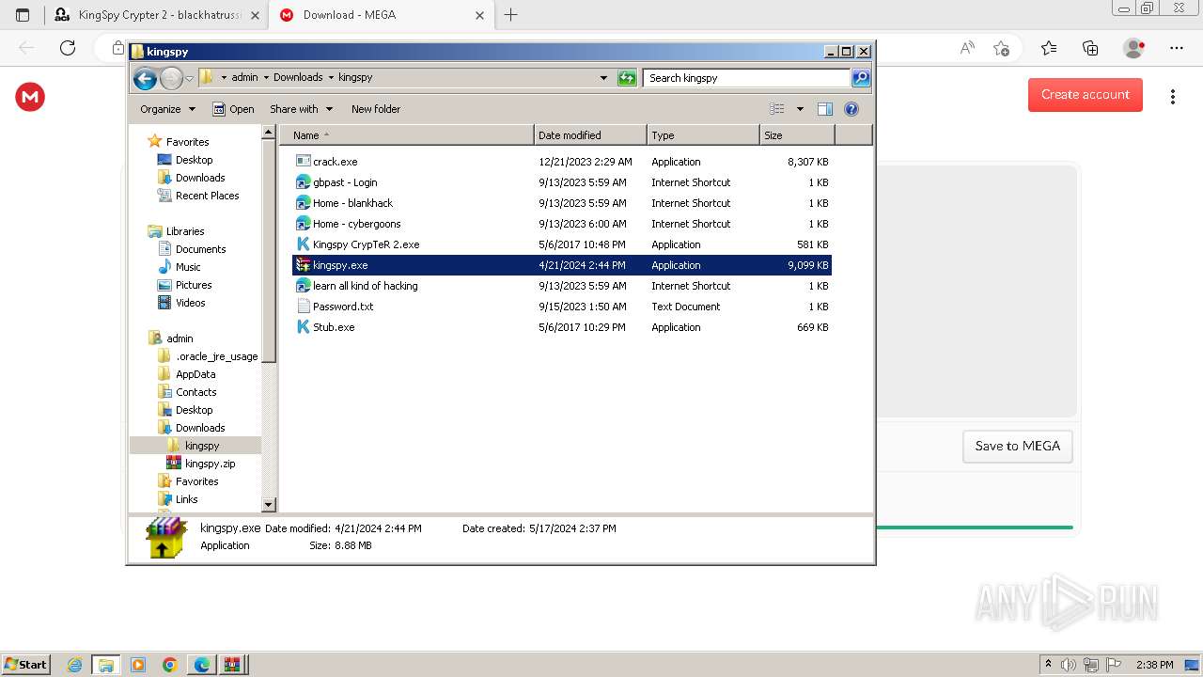Screen dimensions: 1203x677
Task: Select the gbpast - Login shortcut icon
Action: point(303,182)
